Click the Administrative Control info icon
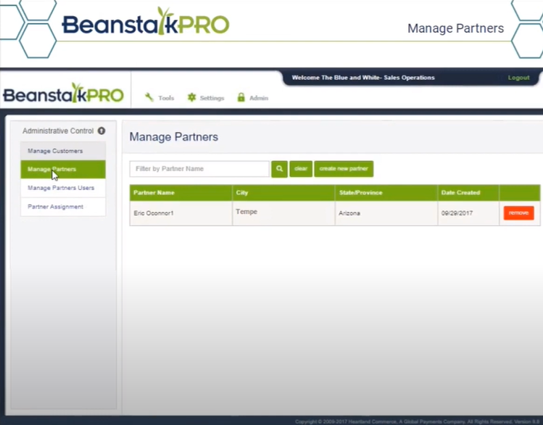This screenshot has height=425, width=543. click(101, 131)
